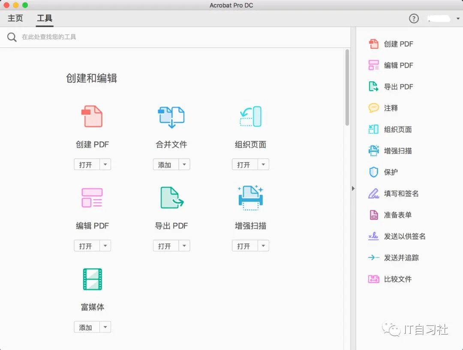Collapse the right tools pane with triangle
Image resolution: width=463 pixels, height=350 pixels.
coord(353,188)
